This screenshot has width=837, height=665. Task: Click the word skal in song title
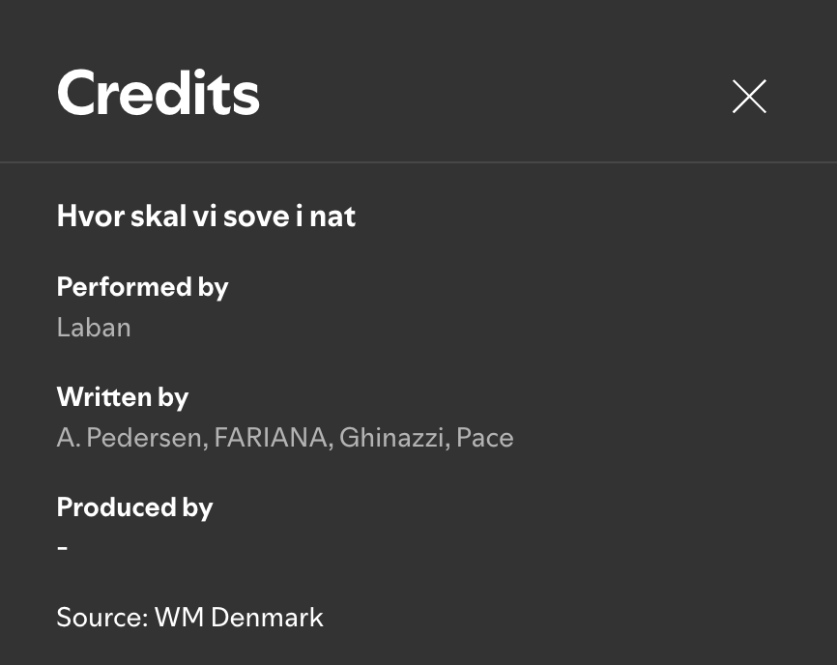click(x=158, y=216)
